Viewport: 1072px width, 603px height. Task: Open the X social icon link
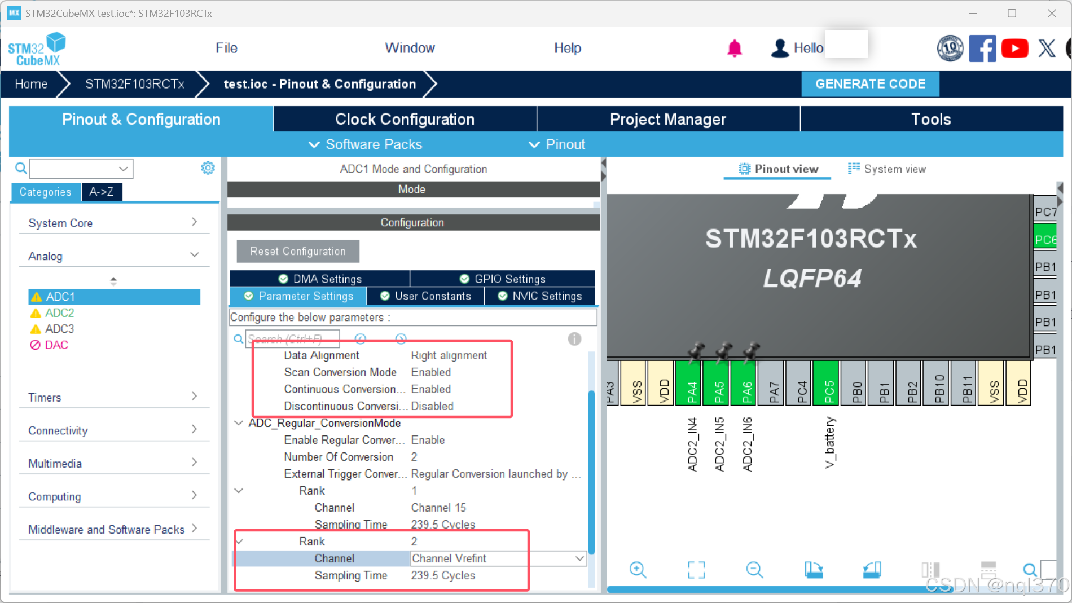(1047, 49)
